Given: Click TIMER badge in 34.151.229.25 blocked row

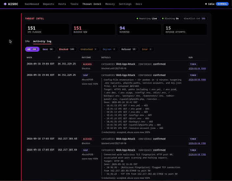Looking at the screenshot, I should (x=193, y=64).
